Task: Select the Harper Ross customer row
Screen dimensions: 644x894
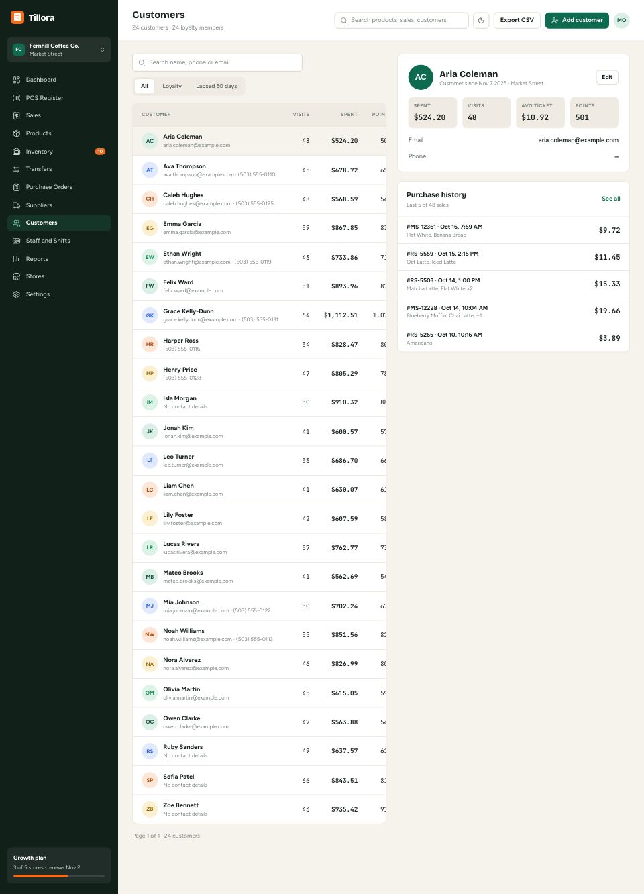Action: [x=260, y=344]
